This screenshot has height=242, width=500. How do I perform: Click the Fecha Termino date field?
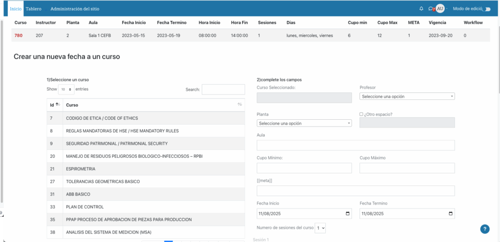click(x=407, y=214)
